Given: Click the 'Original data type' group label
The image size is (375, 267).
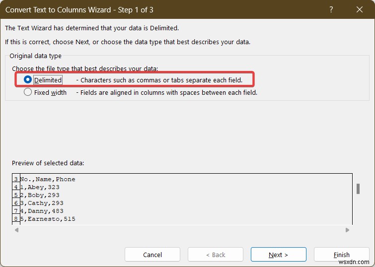Looking at the screenshot, I should pos(35,56).
